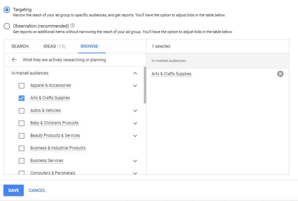298x201 pixels.
Task: Click the Observation help question icon
Action: tap(73, 26)
